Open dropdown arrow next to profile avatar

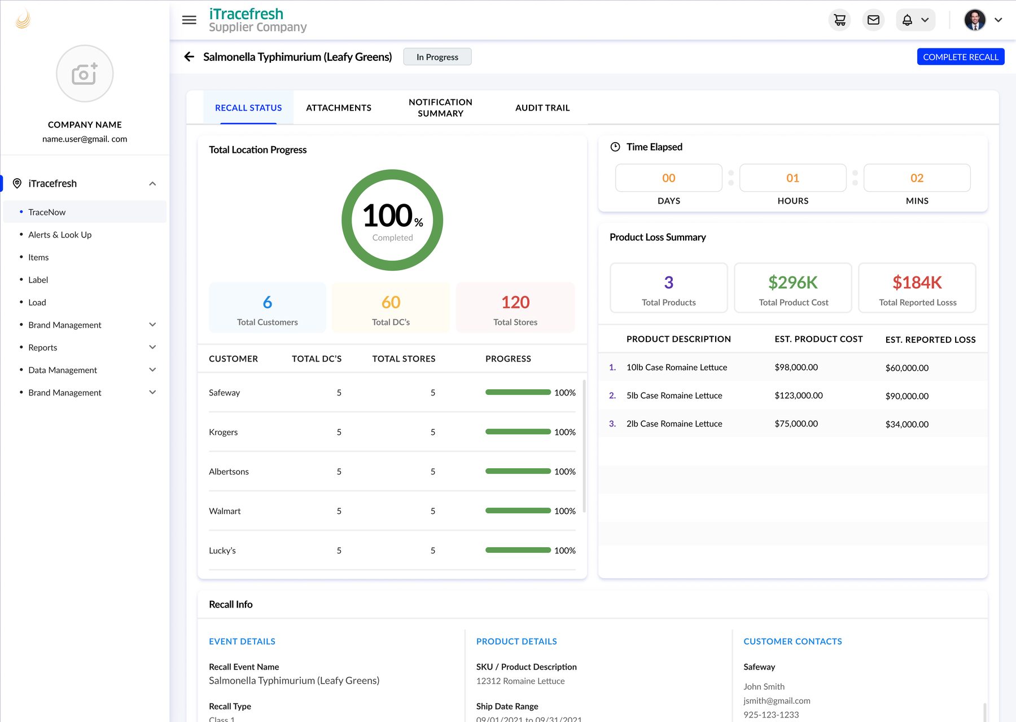coord(998,20)
